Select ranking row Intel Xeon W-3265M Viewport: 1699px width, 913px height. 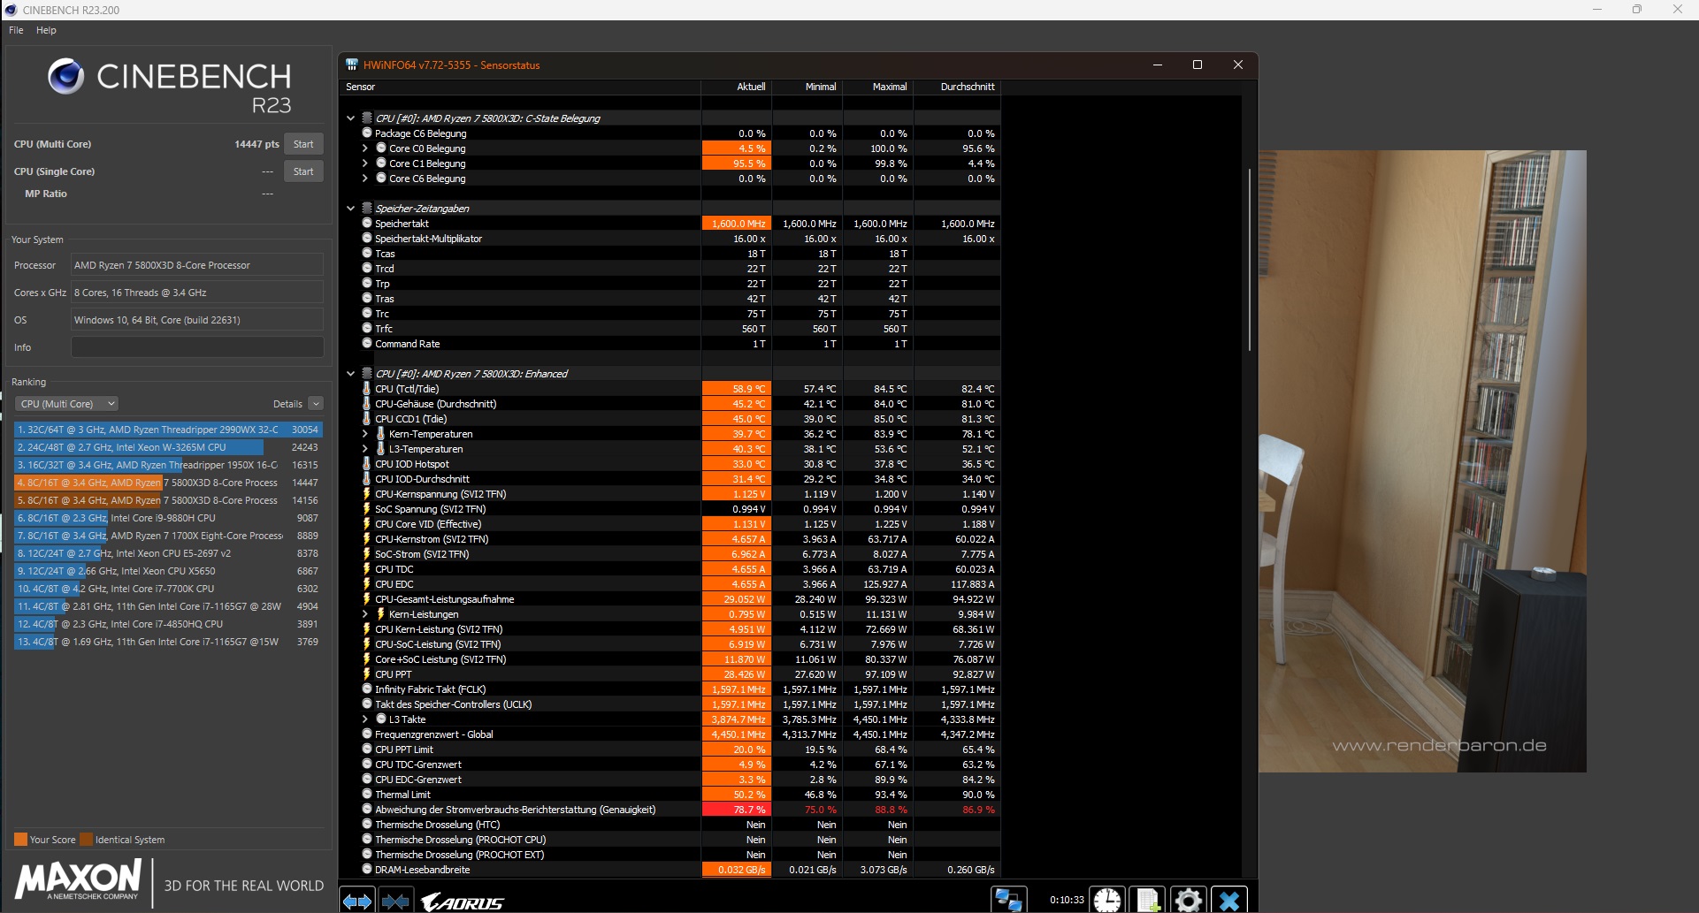[x=168, y=447]
